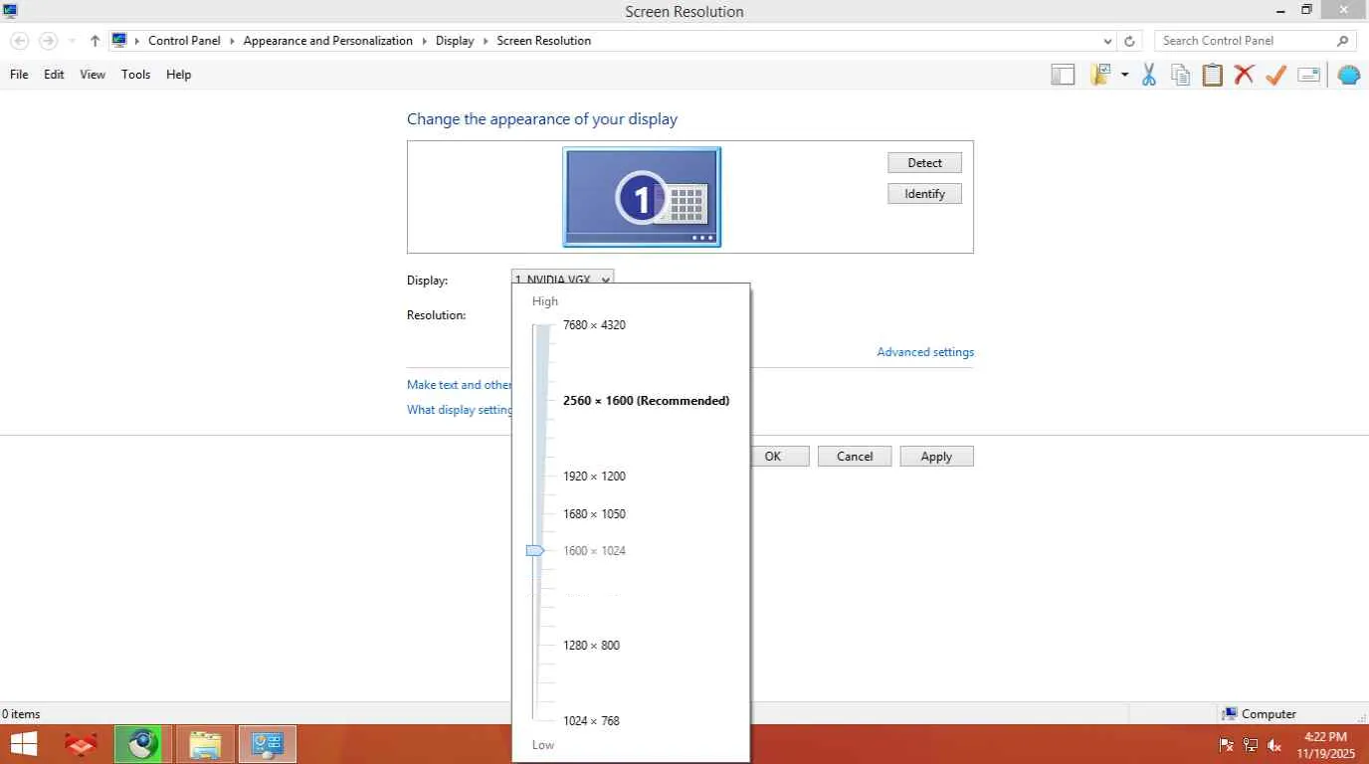Viewport: 1369px width, 764px height.
Task: Open the recent locations dropdown arrow
Action: pos(72,41)
